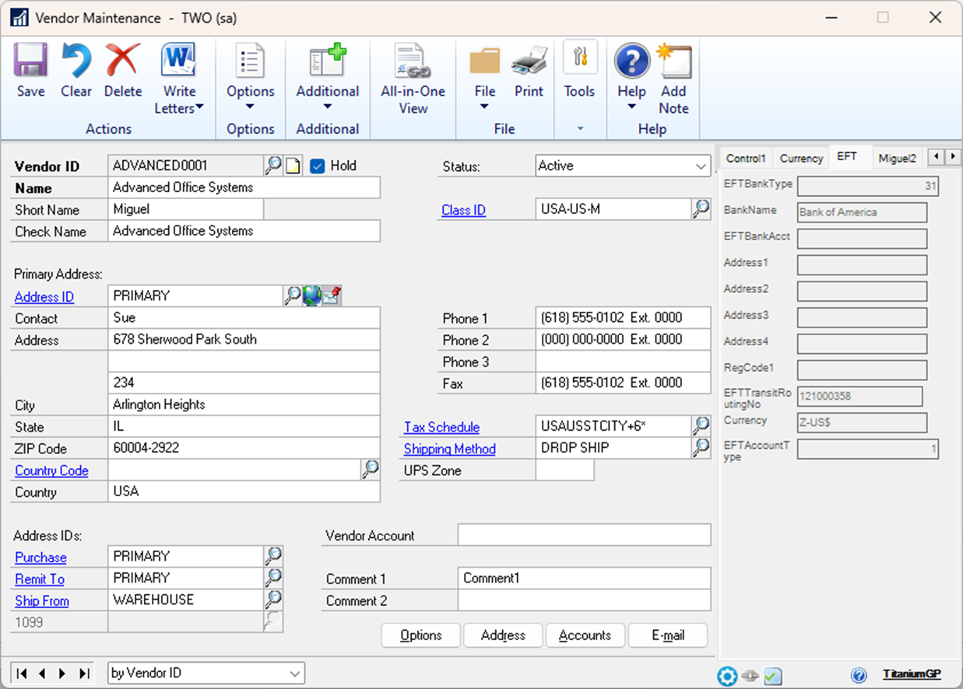Open the Ship From lookup magnifier
This screenshot has width=963, height=689.
tap(273, 599)
